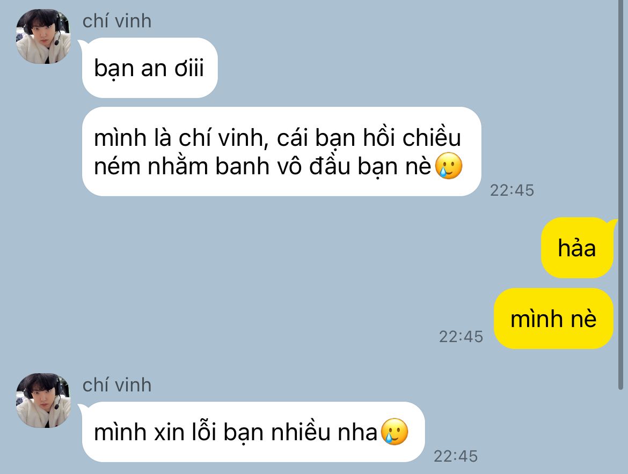Screen dimensions: 628x474
Task: Tap the 22:45 timestamp beside the apology message
Action: (456, 456)
